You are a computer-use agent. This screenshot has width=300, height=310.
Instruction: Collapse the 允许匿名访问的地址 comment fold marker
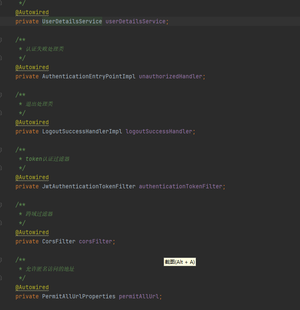coord(0,260)
